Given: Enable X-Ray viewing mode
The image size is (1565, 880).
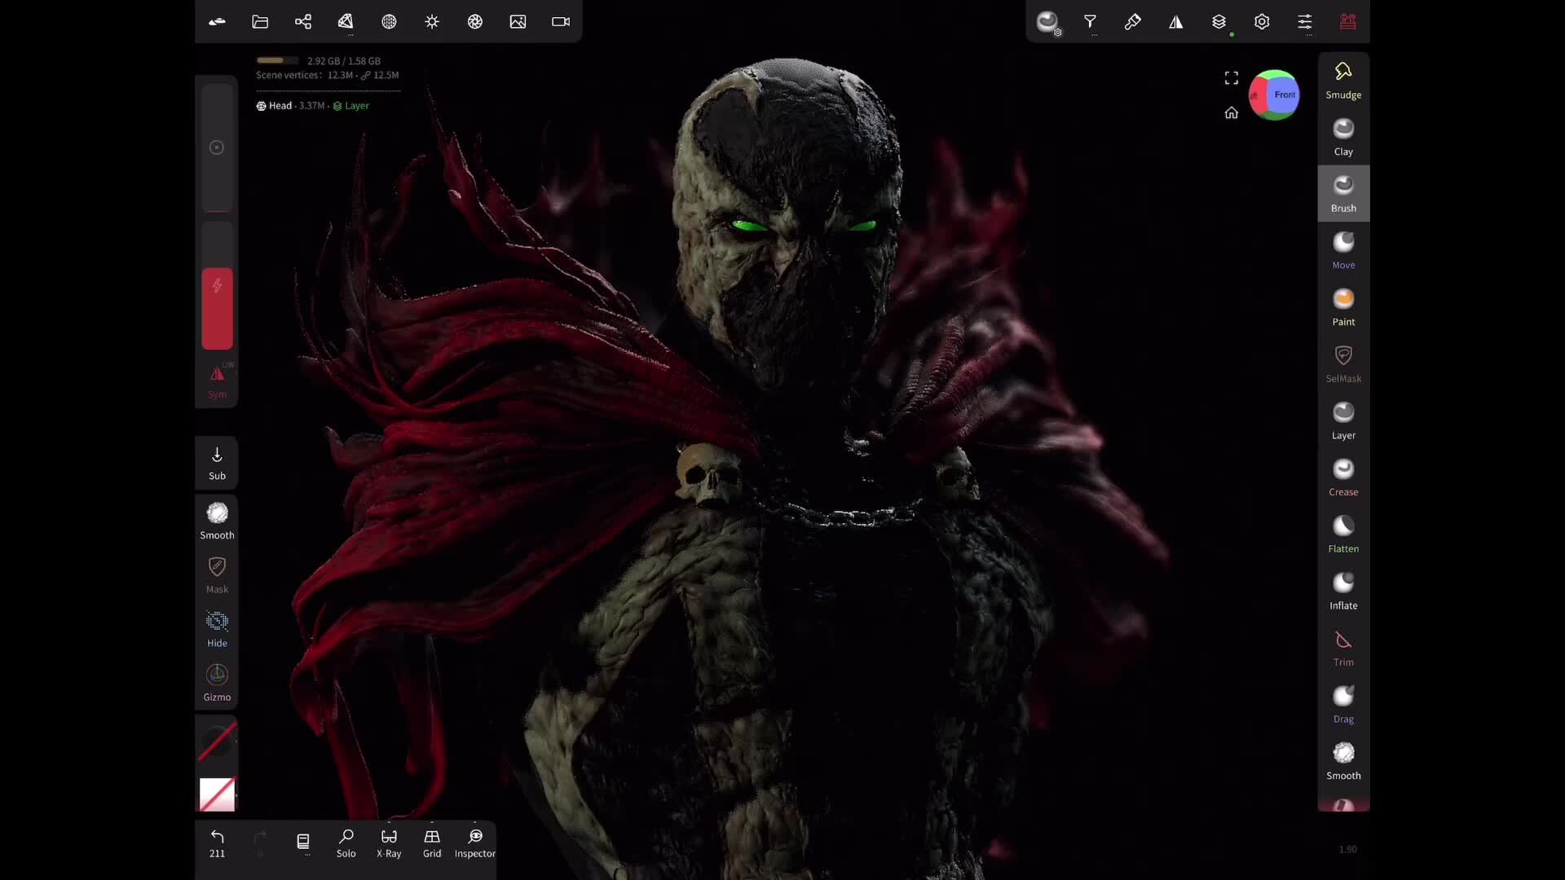Looking at the screenshot, I should click(x=389, y=843).
